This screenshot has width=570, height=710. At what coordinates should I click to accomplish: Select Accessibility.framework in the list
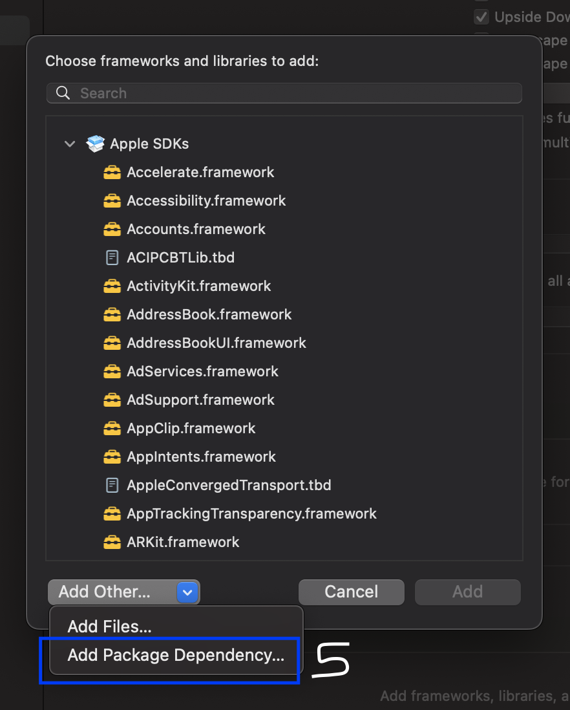[206, 201]
